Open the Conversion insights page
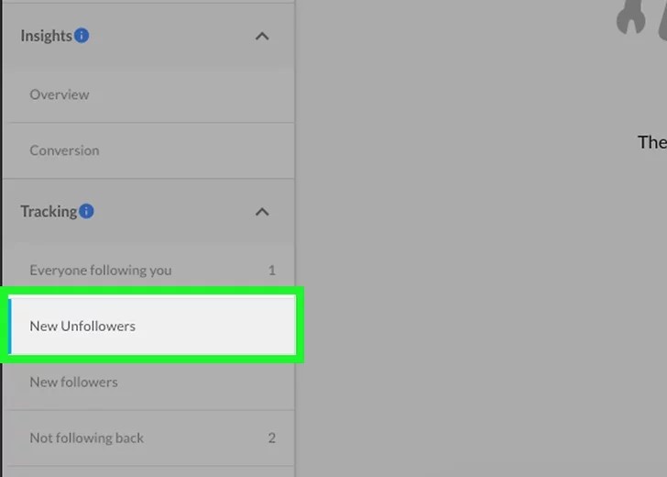Screen dimensions: 667x477 [148, 150]
